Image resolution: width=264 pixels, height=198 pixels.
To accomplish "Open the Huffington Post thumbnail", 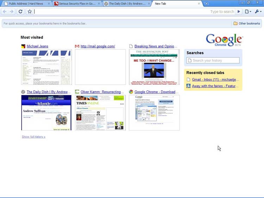I will (x=154, y=67).
